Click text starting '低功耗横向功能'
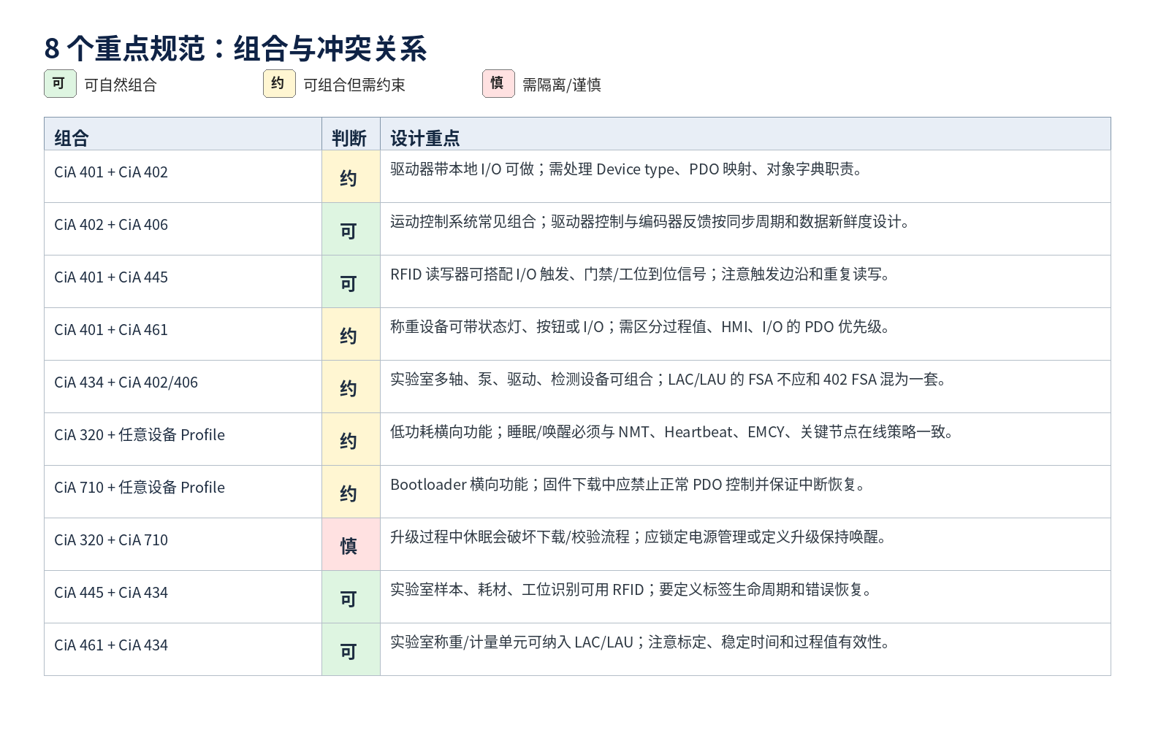This screenshot has width=1169, height=730. pyautogui.click(x=673, y=432)
